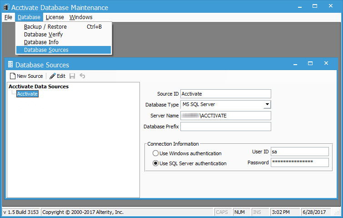Click the Connection Information group label
Screen dimensions: 343x218
tap(173, 144)
